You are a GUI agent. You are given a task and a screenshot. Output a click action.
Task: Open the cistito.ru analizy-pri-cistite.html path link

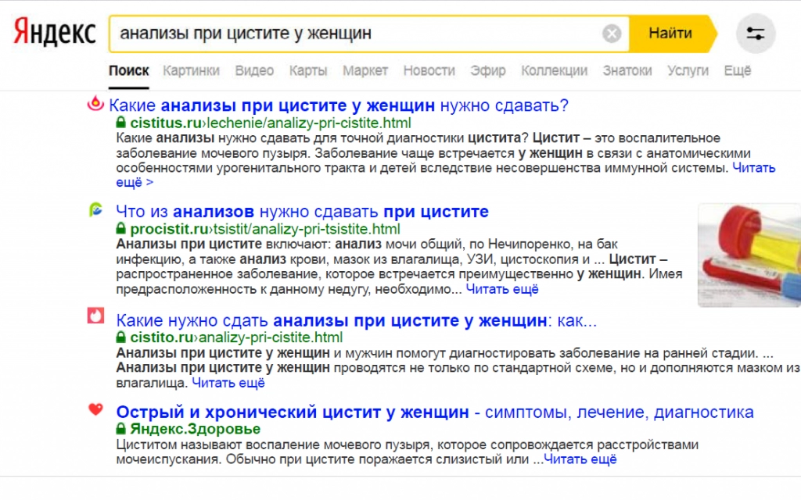point(271,337)
